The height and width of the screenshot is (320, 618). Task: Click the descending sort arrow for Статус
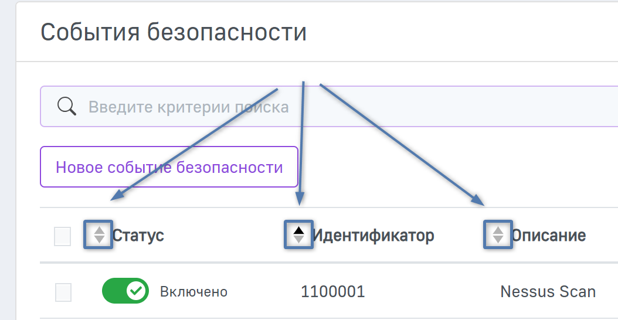coord(99,240)
